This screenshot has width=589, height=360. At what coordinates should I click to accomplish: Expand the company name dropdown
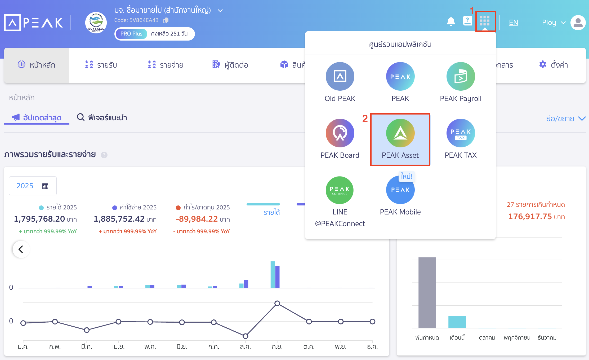click(x=220, y=11)
